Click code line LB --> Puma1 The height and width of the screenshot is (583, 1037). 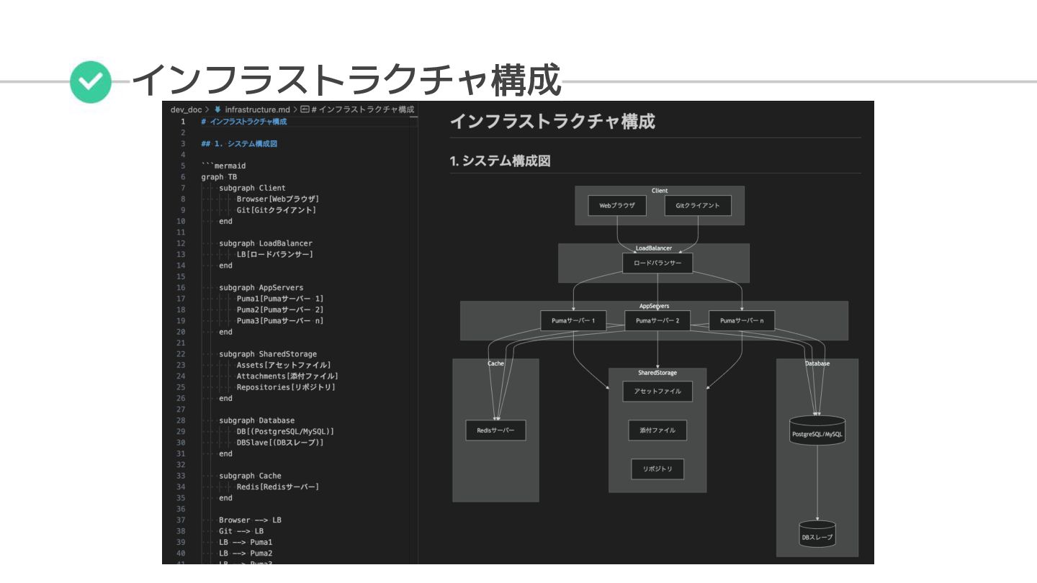point(246,542)
